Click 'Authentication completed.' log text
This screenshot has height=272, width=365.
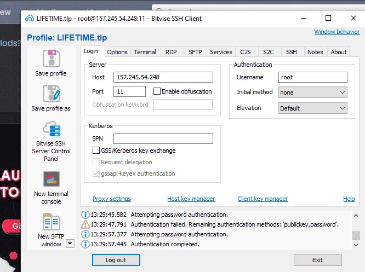[x=165, y=244]
